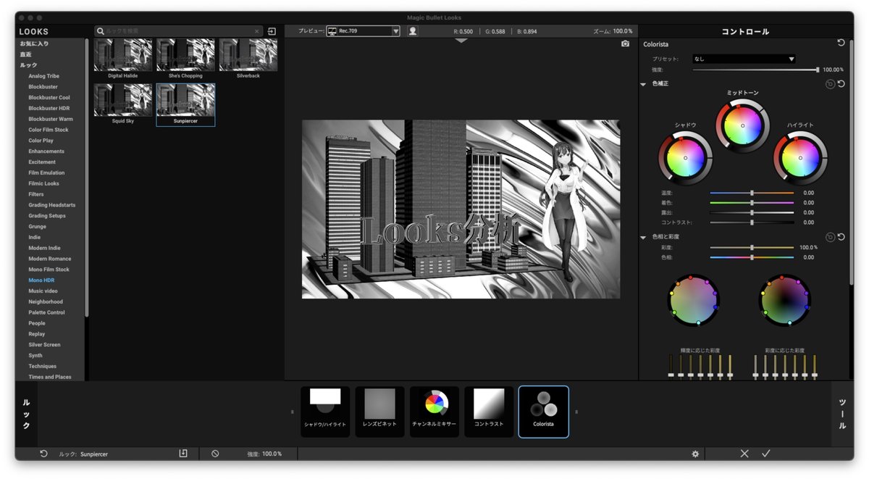Select the Analog Tribe category

pyautogui.click(x=44, y=76)
